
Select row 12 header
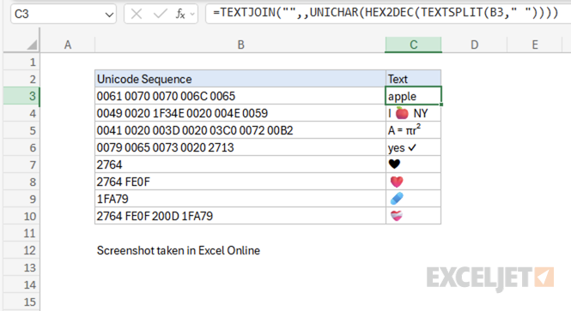[21, 250]
